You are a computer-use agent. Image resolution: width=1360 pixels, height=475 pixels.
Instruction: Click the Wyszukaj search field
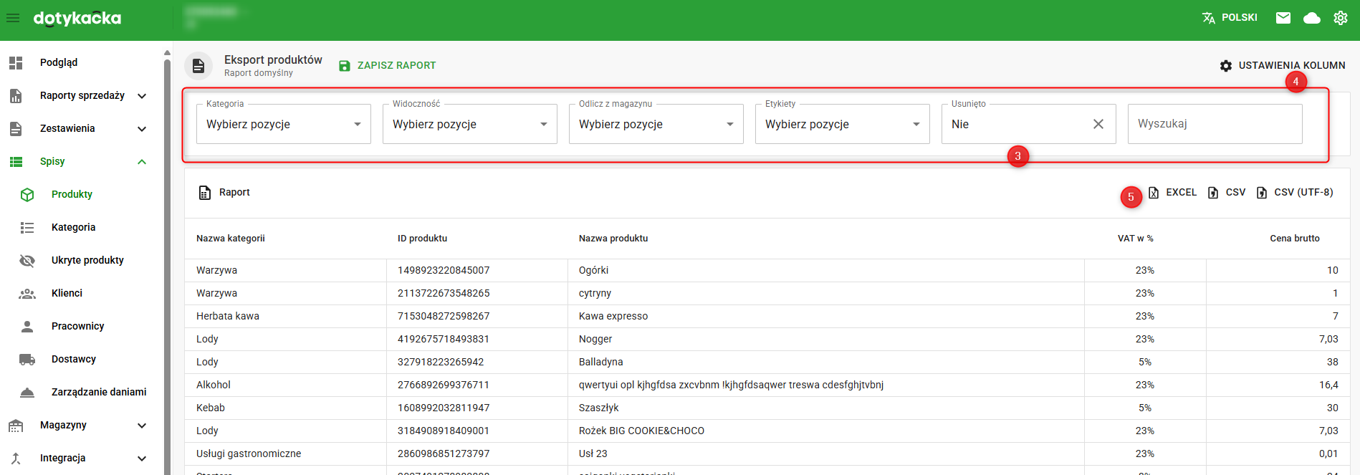click(x=1215, y=124)
